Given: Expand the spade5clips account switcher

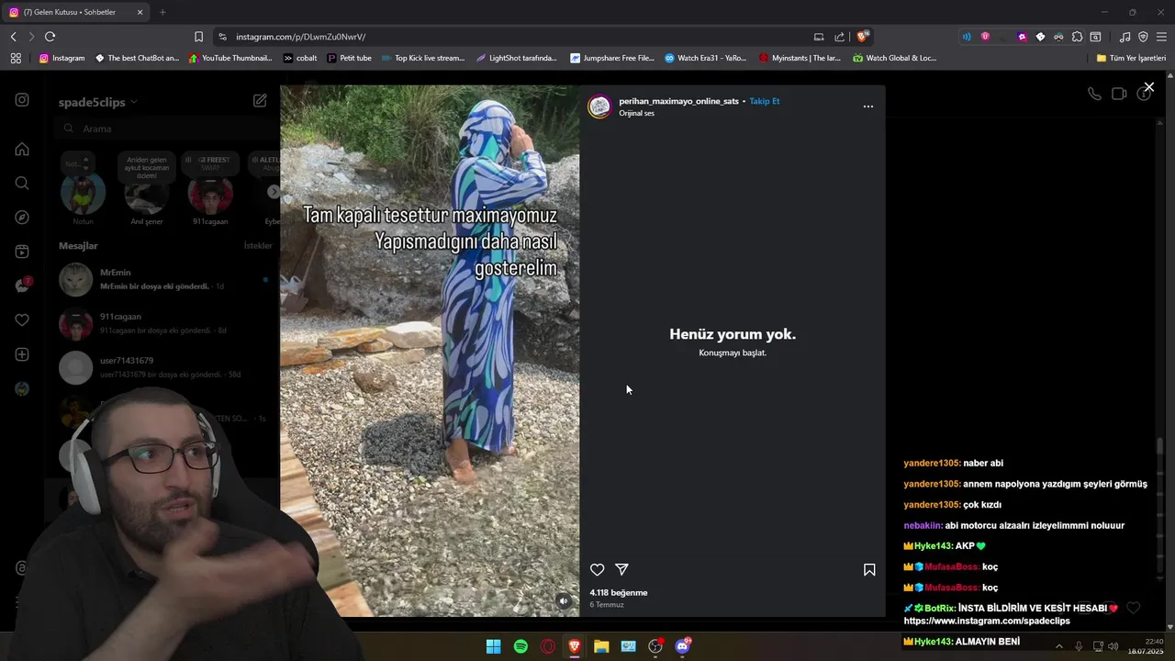Looking at the screenshot, I should pos(98,102).
